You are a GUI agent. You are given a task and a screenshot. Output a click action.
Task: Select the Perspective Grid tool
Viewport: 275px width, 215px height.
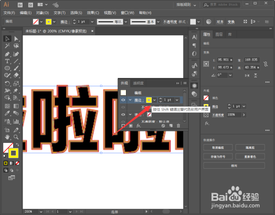click(16, 97)
